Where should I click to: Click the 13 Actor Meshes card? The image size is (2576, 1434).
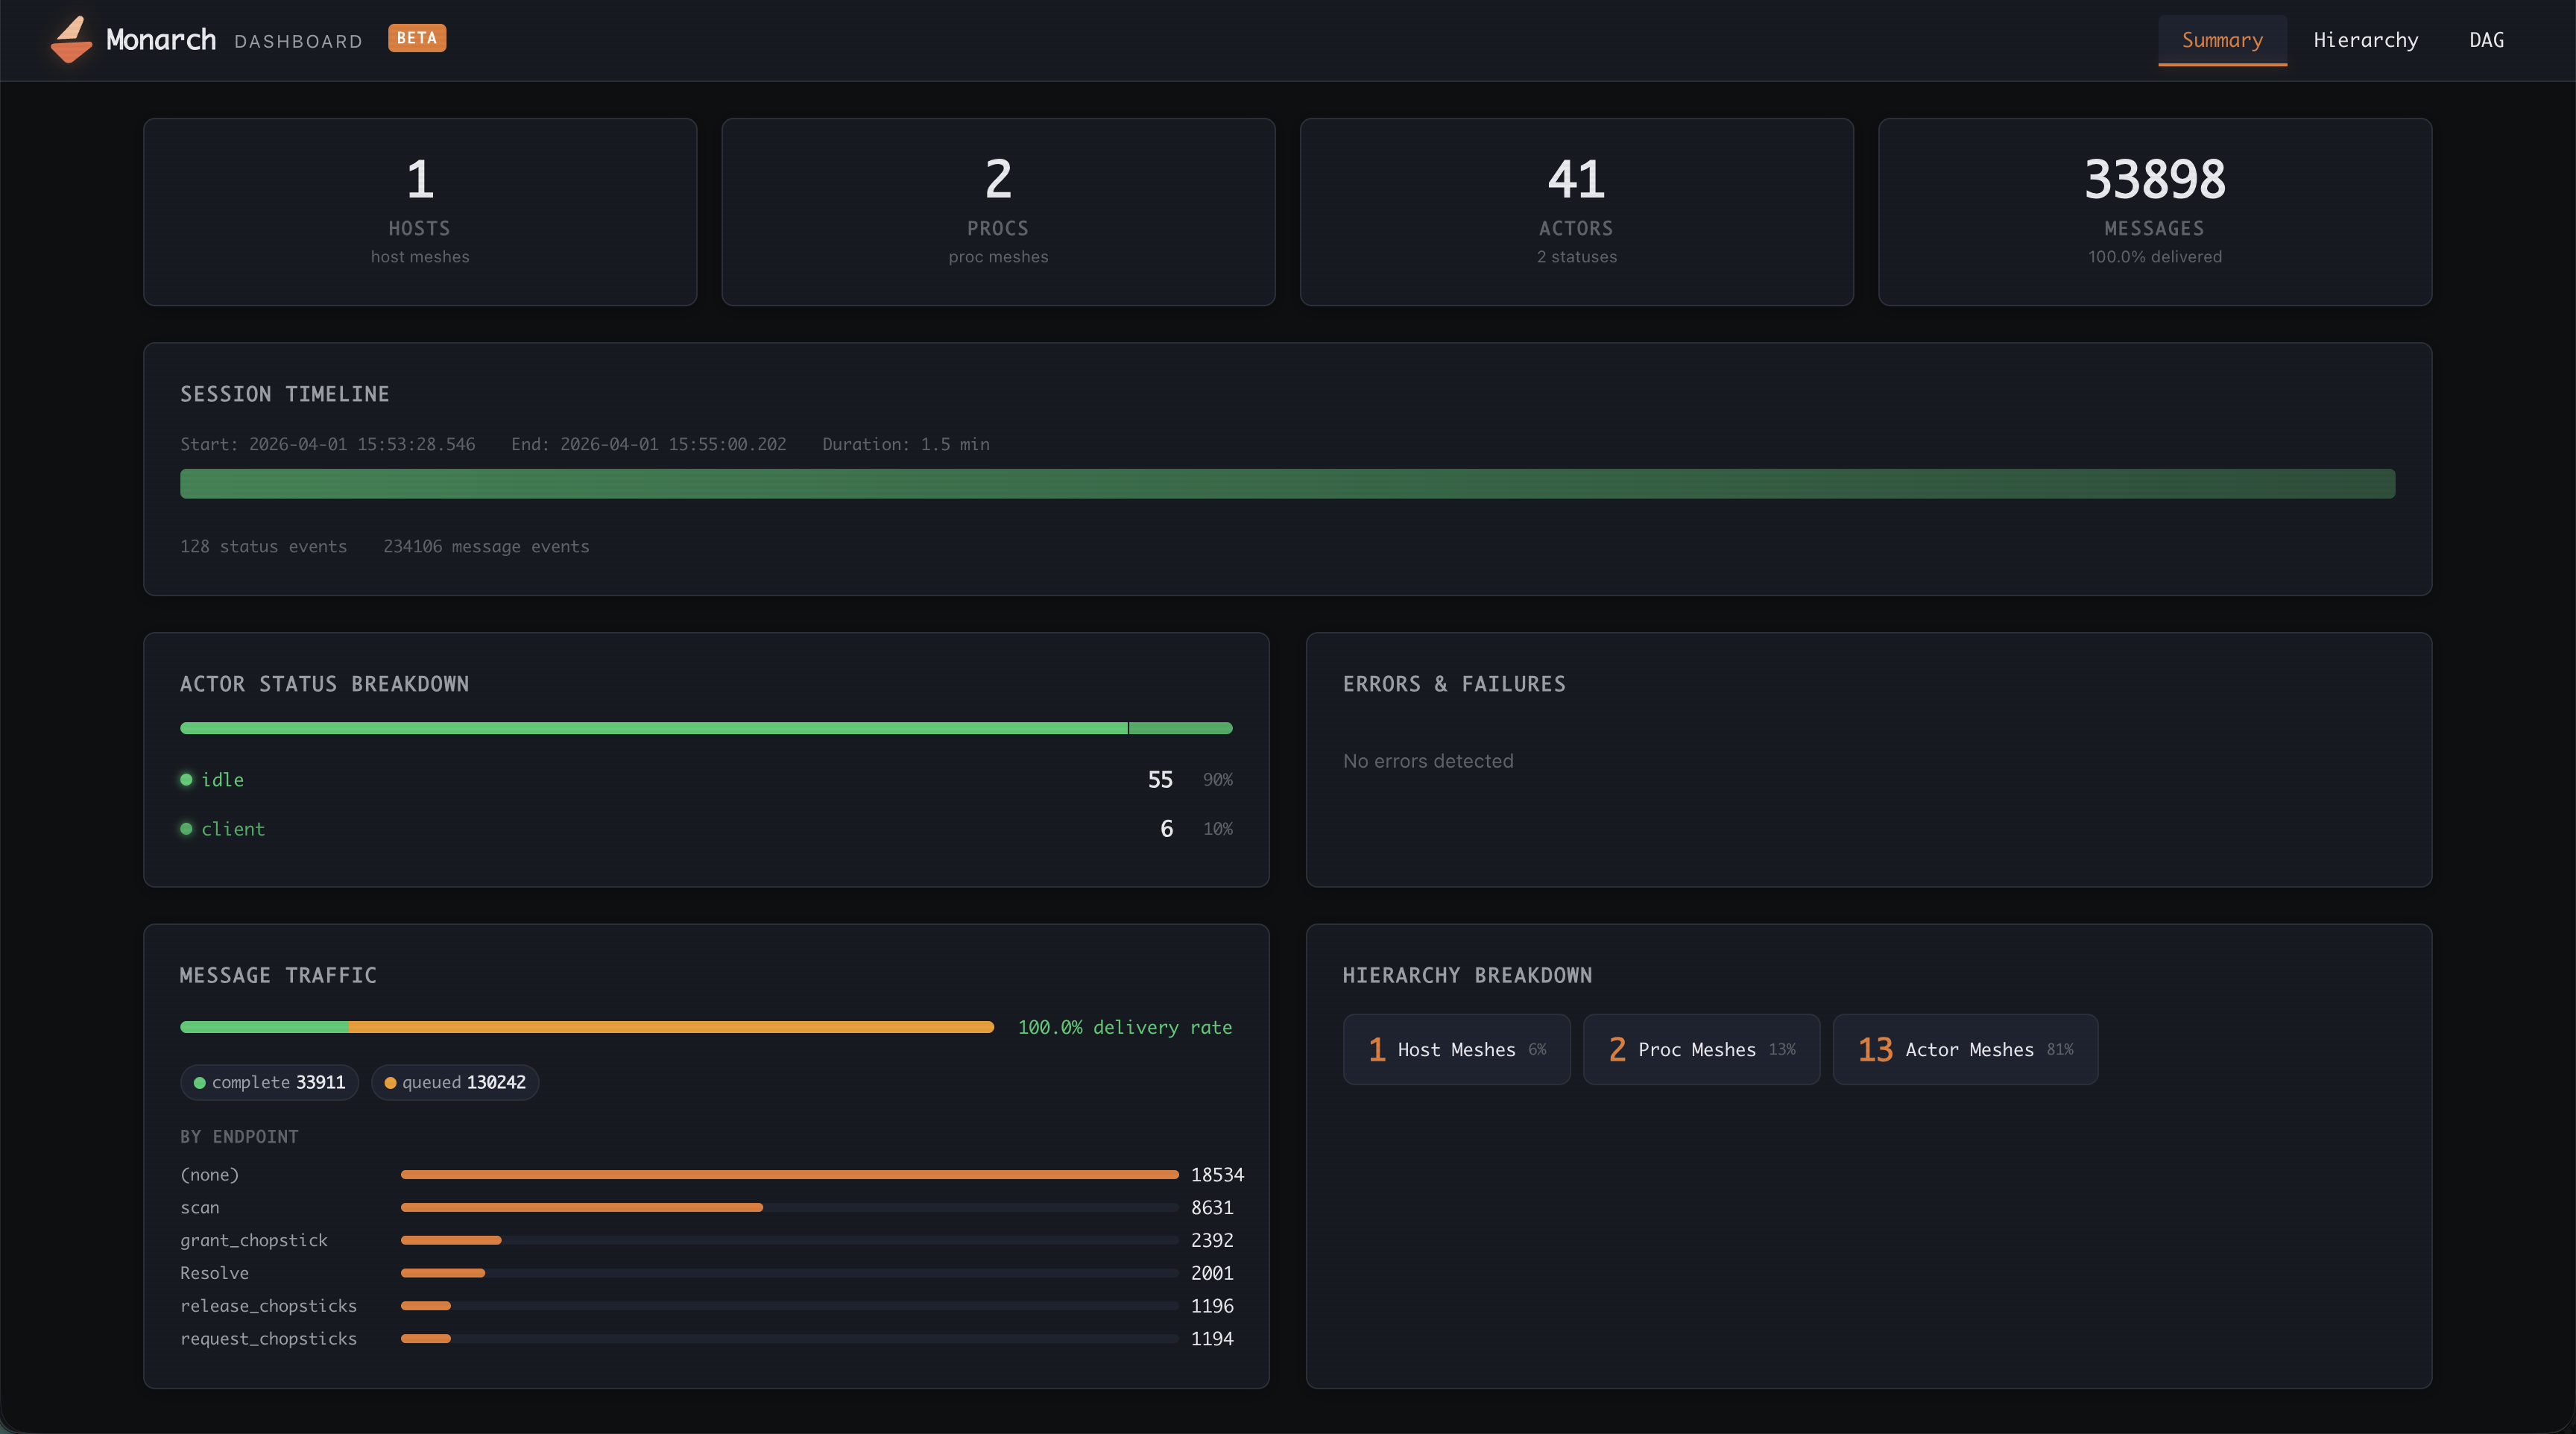[x=1965, y=1049]
